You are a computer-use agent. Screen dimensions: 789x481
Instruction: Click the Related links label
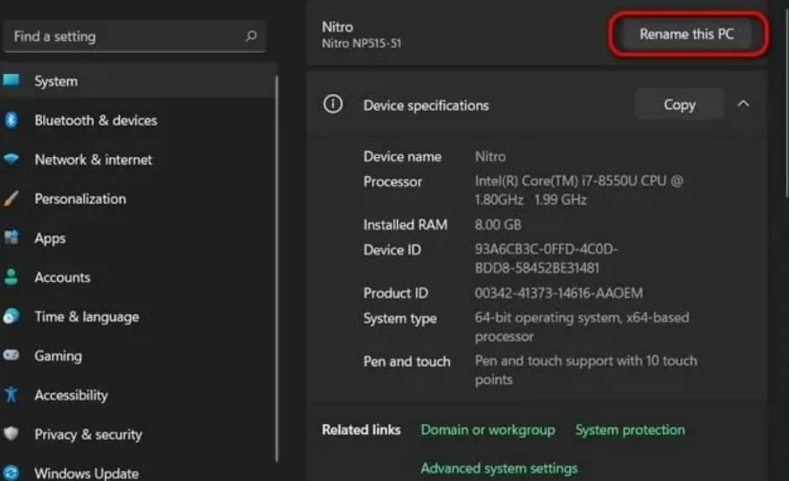click(x=361, y=430)
